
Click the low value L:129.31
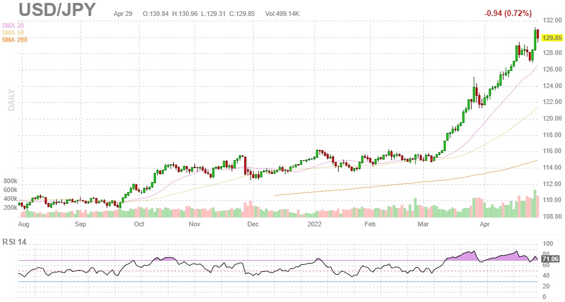213,14
